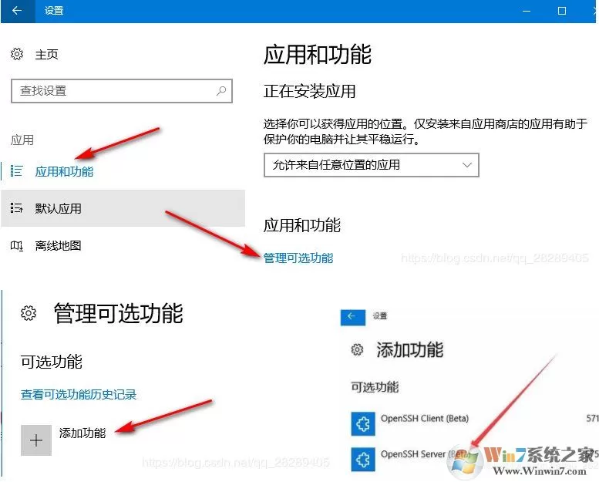599x482 pixels.
Task: Click the back arrow in the top title bar
Action: 17,11
